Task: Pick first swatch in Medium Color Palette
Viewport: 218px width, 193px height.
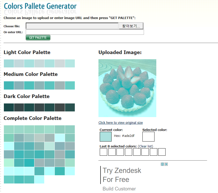Action: (9, 85)
